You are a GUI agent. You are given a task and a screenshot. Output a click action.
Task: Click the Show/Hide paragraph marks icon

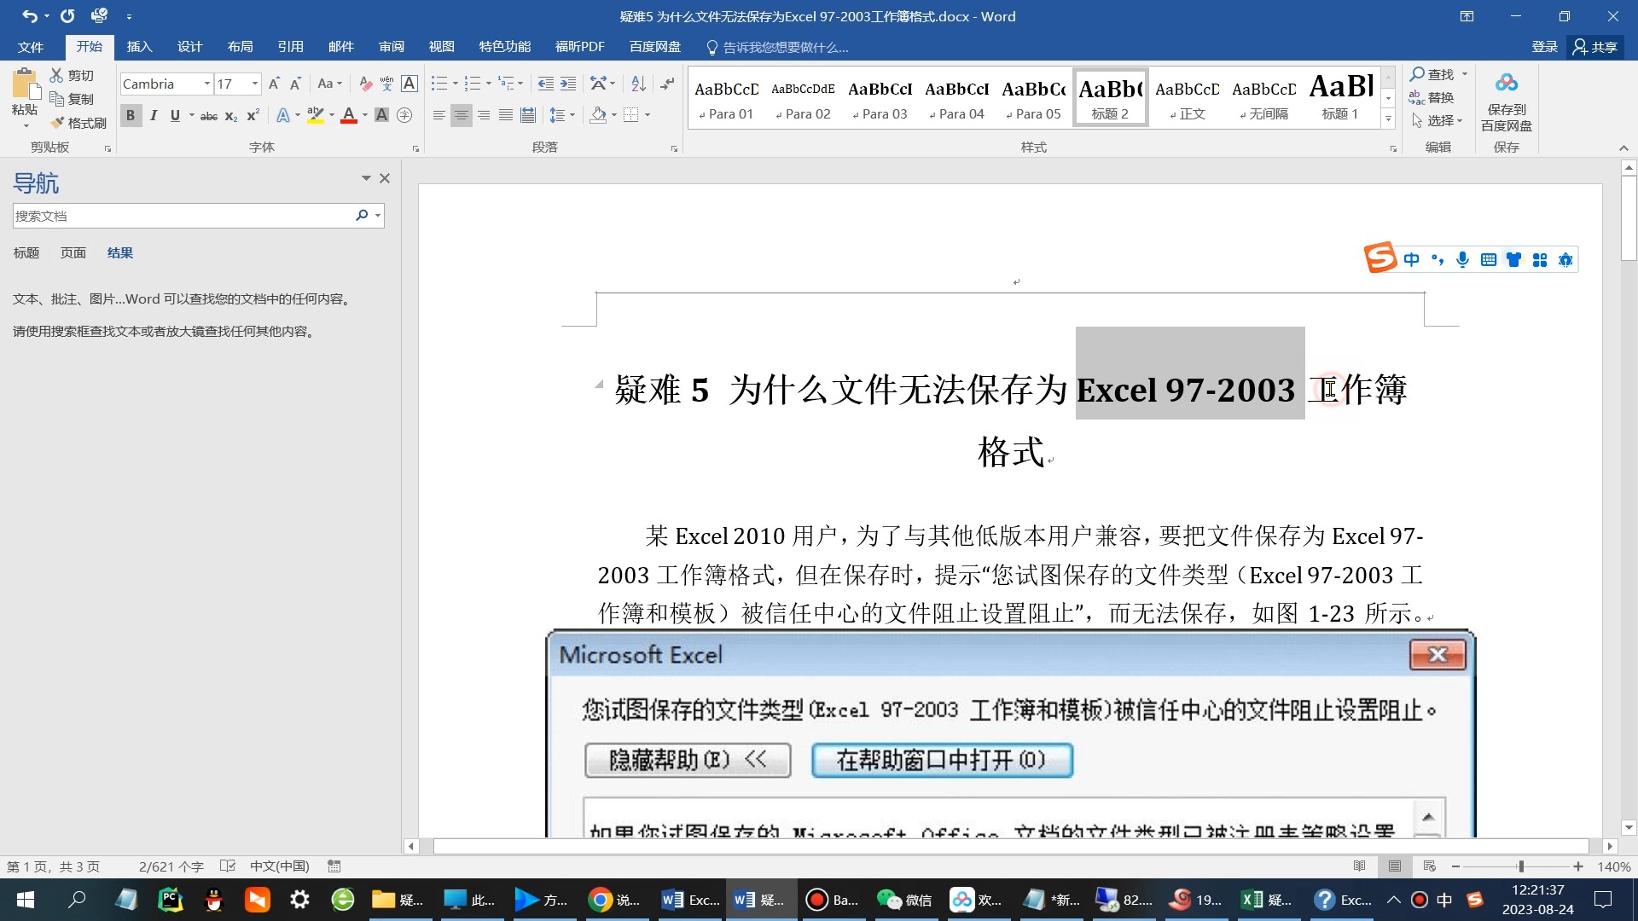[x=667, y=84]
